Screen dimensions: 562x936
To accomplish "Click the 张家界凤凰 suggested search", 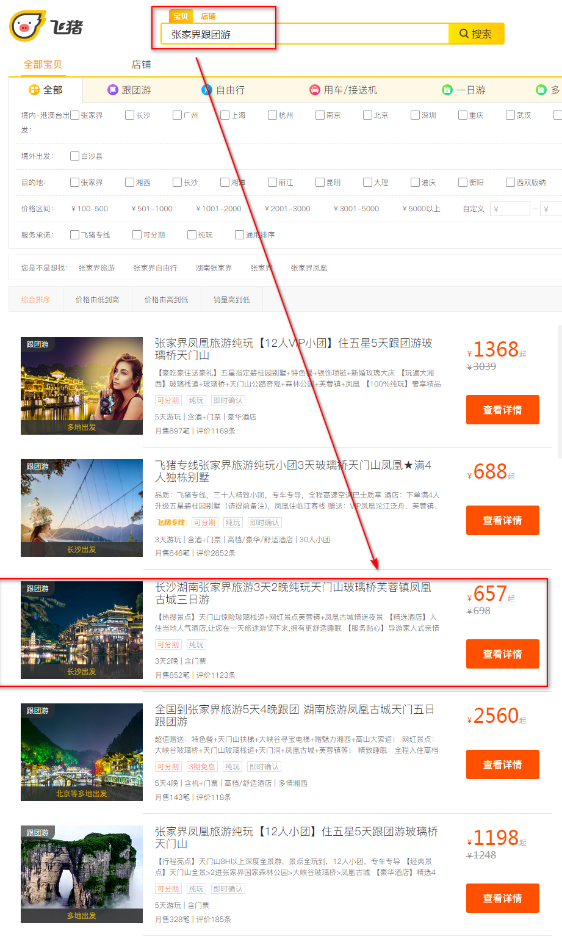I will pyautogui.click(x=309, y=268).
